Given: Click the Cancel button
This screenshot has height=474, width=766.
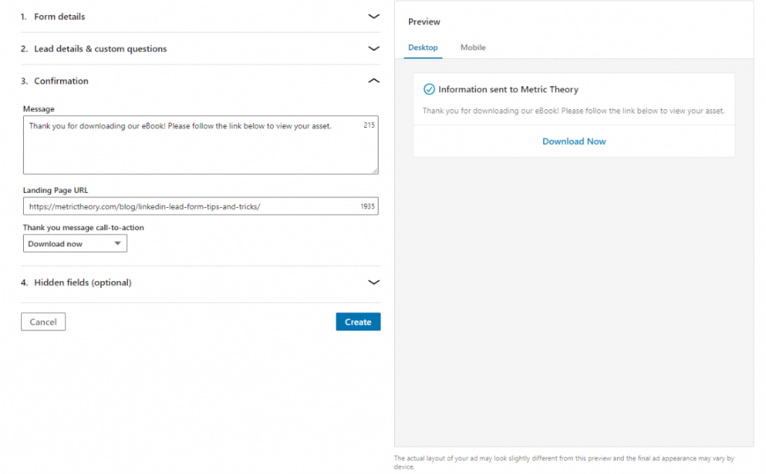Looking at the screenshot, I should click(43, 321).
